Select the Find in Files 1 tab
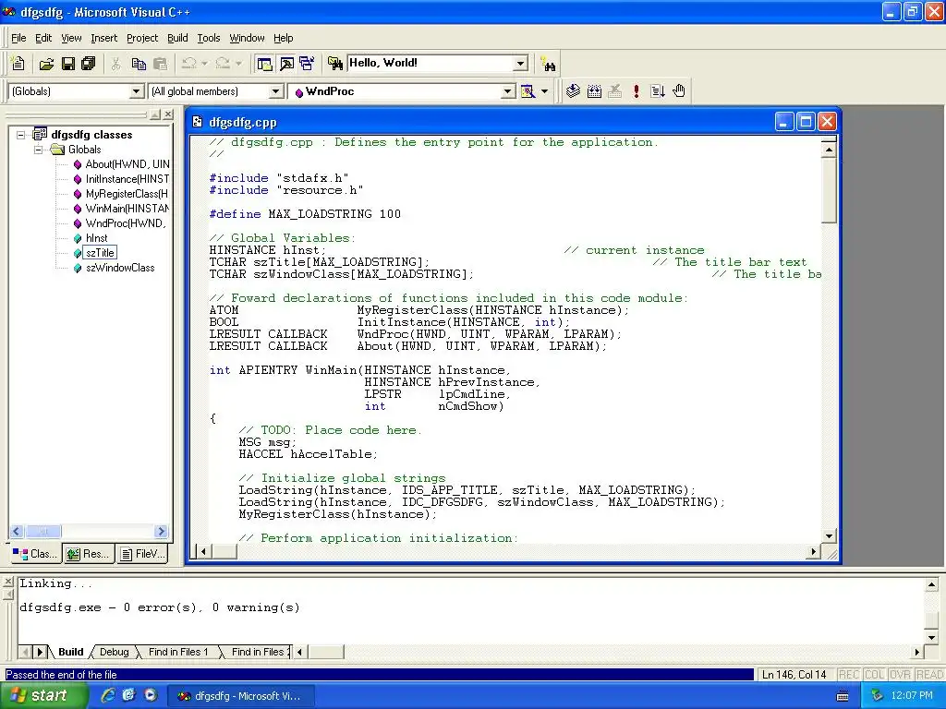Image resolution: width=946 pixels, height=709 pixels. 178,652
